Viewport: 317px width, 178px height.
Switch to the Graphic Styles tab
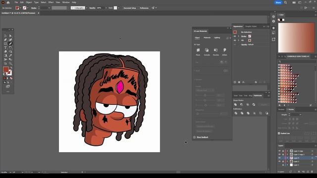coord(251,26)
